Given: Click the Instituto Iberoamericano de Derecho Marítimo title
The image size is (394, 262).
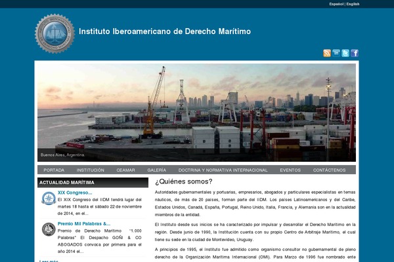Looking at the screenshot, I should click(x=165, y=31).
